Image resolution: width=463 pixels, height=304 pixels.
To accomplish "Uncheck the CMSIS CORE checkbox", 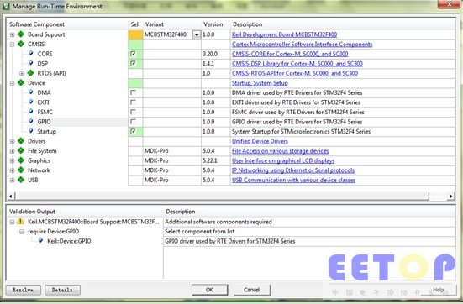I will [x=133, y=54].
